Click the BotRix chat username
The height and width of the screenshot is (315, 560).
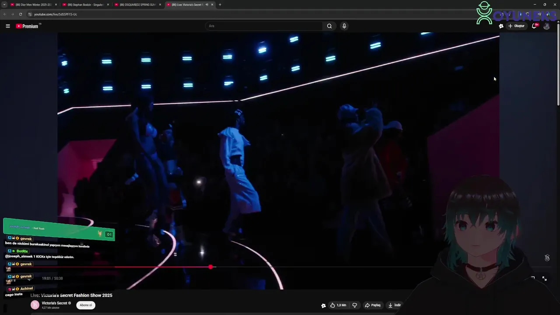22,251
